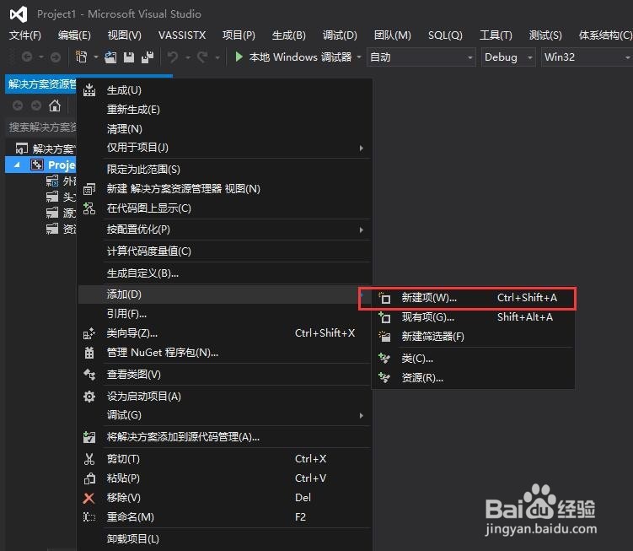
Task: Select 限定为此范围(S) context menu entry
Action: pos(224,170)
